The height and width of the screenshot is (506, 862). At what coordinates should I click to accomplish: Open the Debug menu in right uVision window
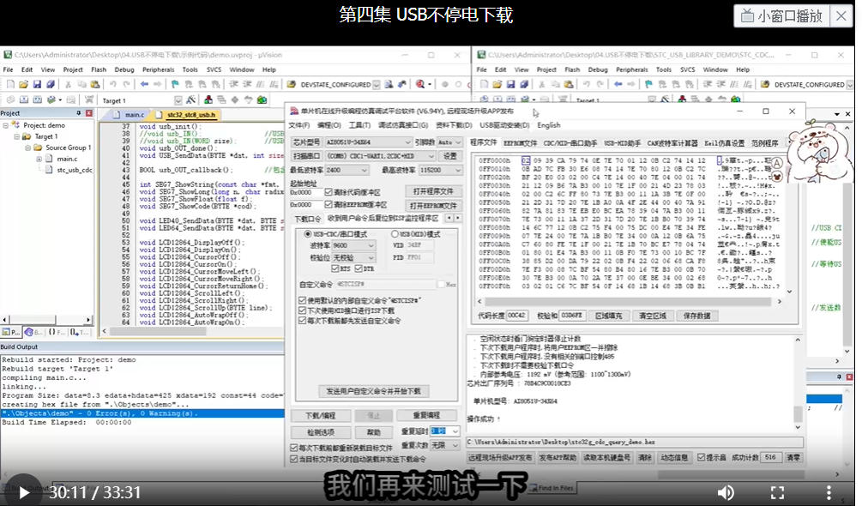[598, 69]
